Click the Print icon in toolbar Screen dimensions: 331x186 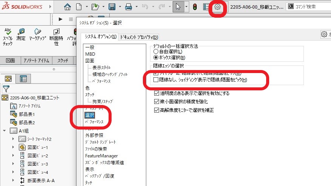coord(129,7)
